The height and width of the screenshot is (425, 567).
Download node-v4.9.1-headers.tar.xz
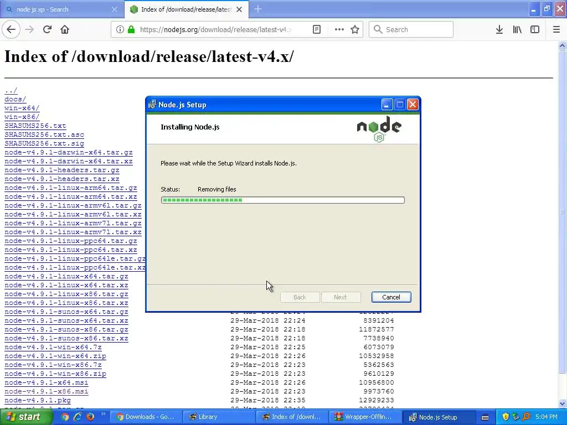click(x=62, y=179)
